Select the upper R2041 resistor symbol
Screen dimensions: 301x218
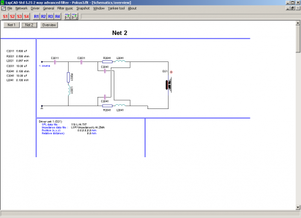click(x=107, y=61)
